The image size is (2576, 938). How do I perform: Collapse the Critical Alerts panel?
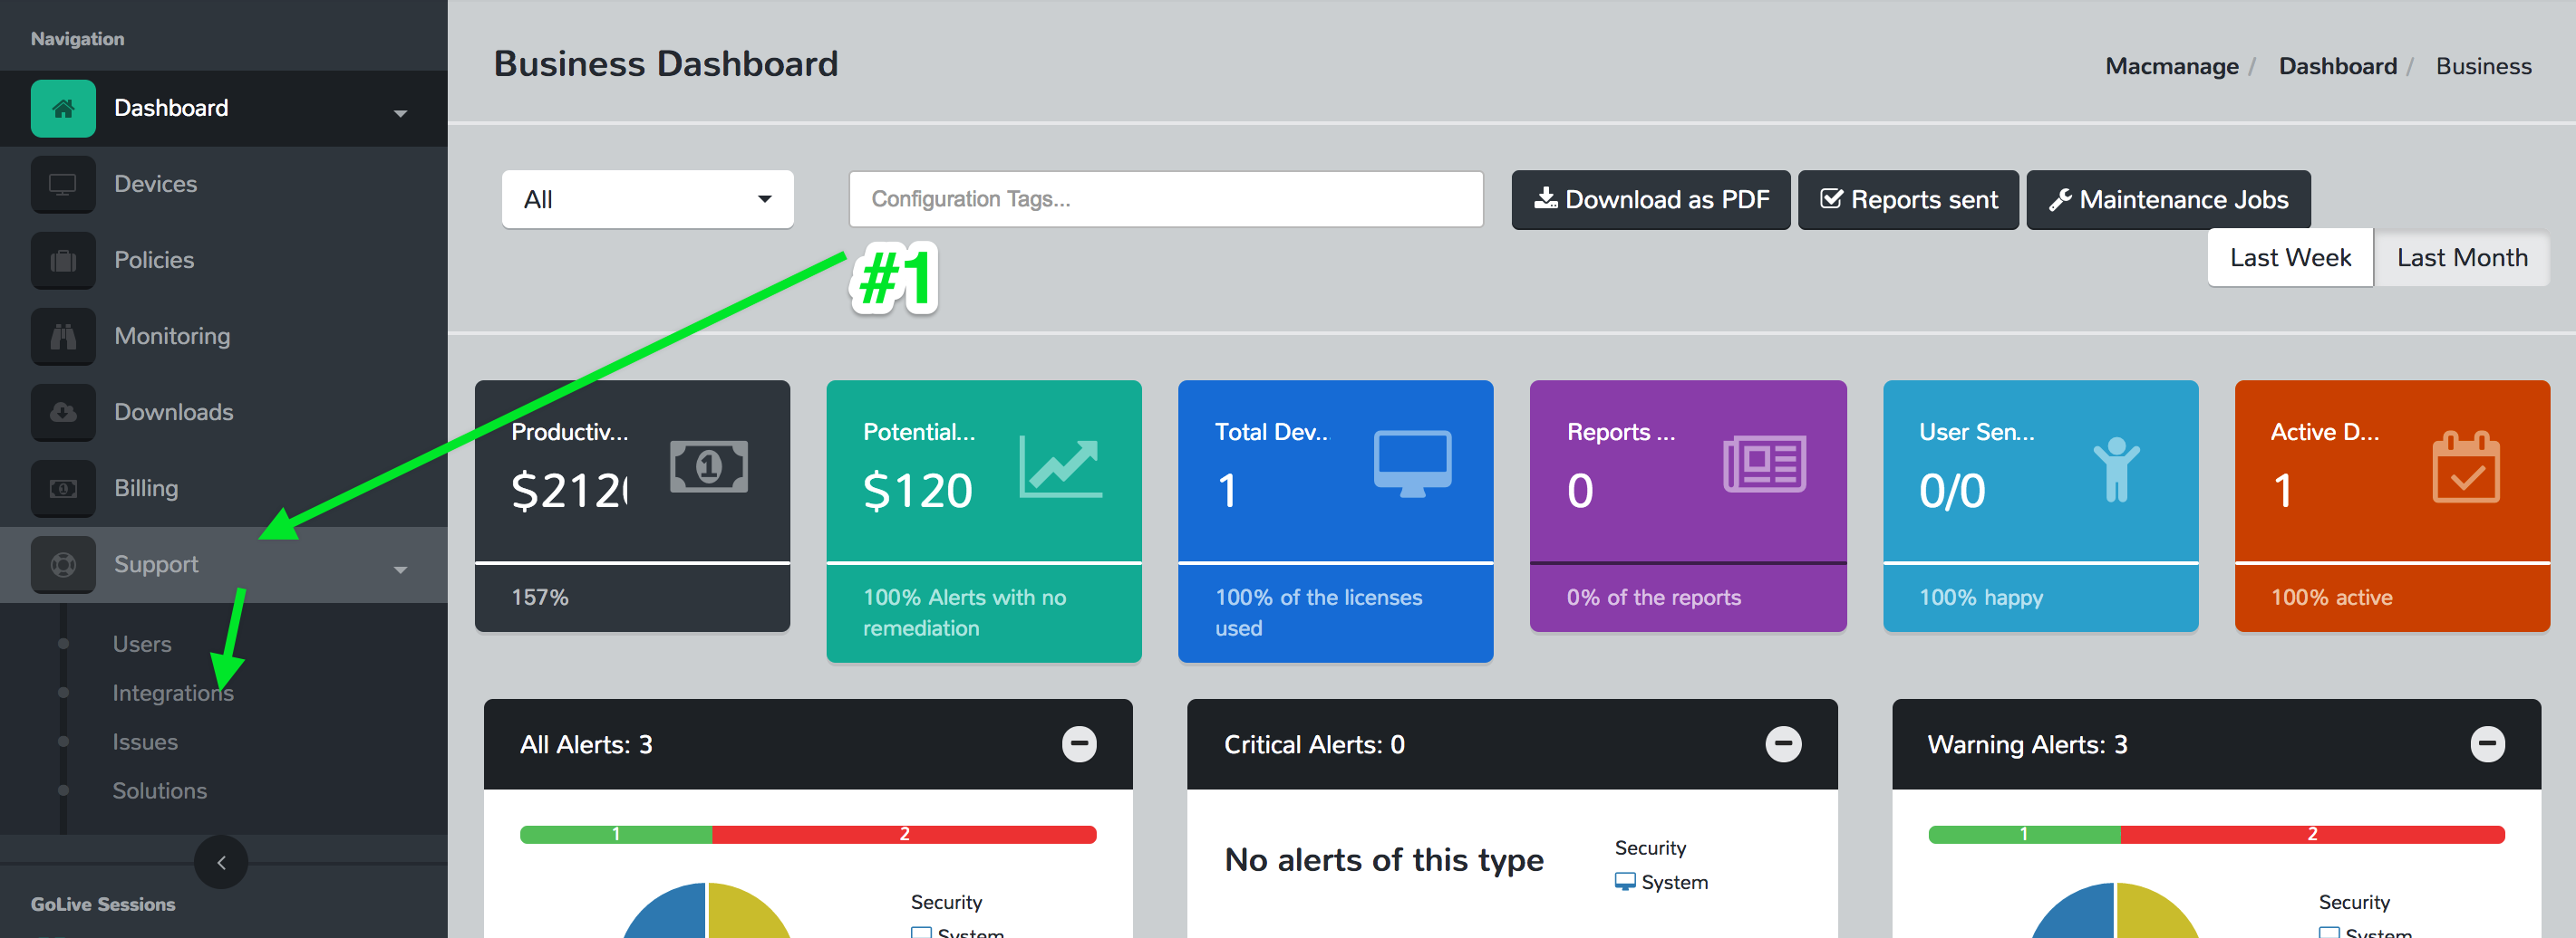(1783, 743)
